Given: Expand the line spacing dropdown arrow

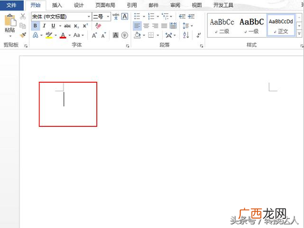Looking at the screenshot, I should 192,26.
